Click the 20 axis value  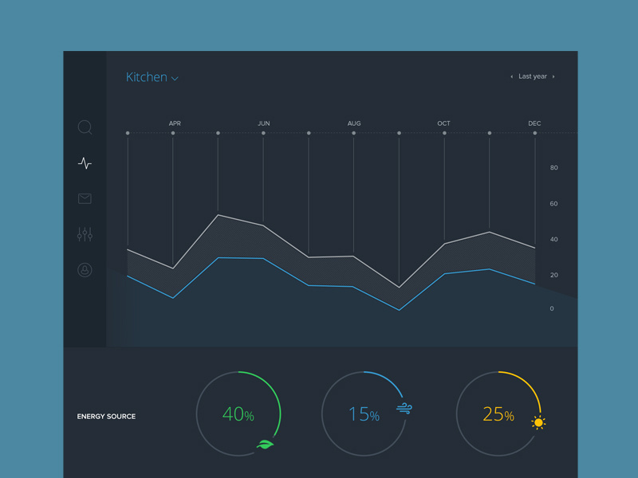point(553,275)
